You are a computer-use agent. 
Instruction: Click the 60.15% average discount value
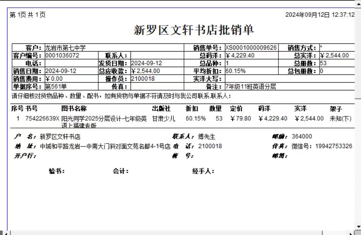tap(235, 71)
